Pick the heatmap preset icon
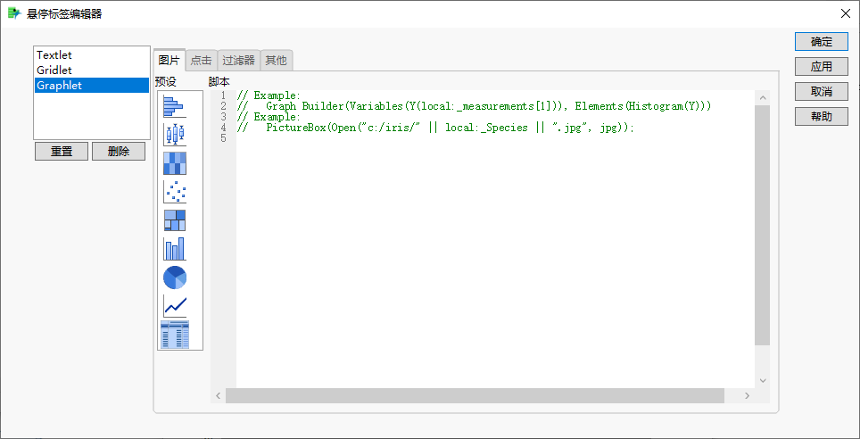Image resolution: width=860 pixels, height=439 pixels. pyautogui.click(x=175, y=163)
